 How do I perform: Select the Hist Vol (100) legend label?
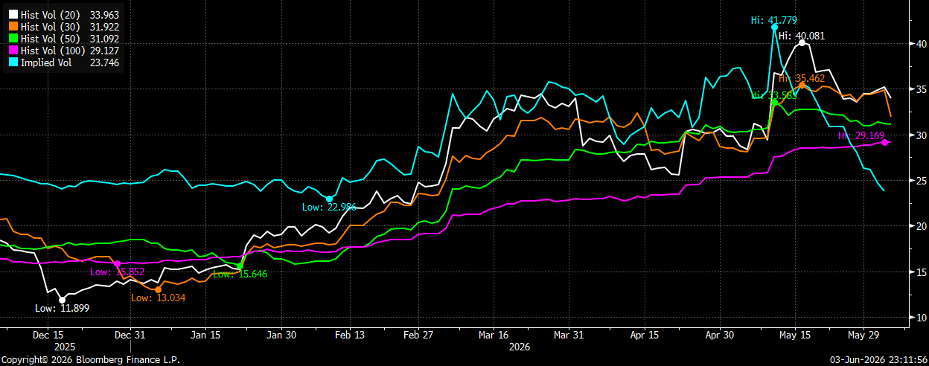[x=52, y=51]
